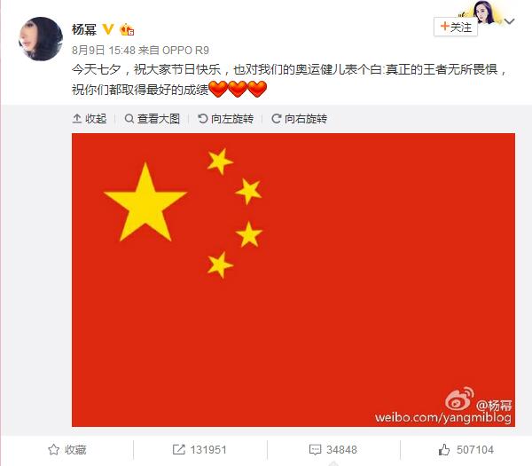Favorite the post with star 收藏
The image size is (532, 466).
(x=66, y=450)
